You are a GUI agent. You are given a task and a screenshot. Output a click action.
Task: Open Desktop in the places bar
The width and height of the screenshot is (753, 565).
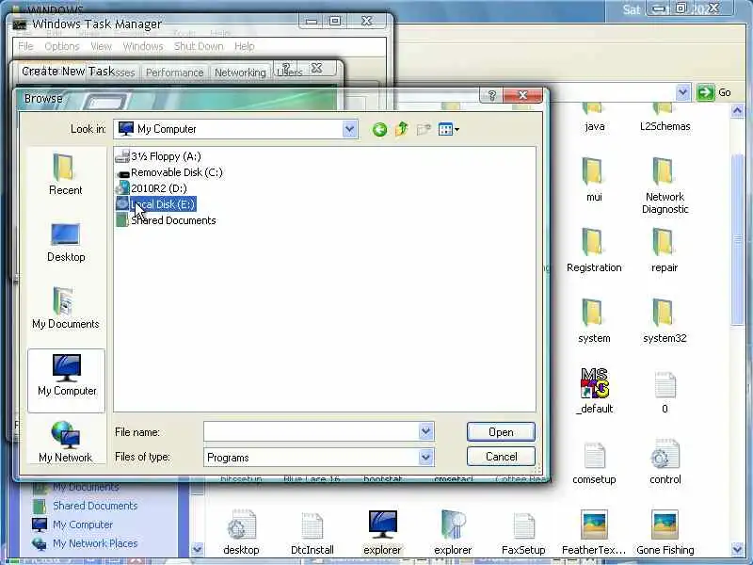[66, 243]
